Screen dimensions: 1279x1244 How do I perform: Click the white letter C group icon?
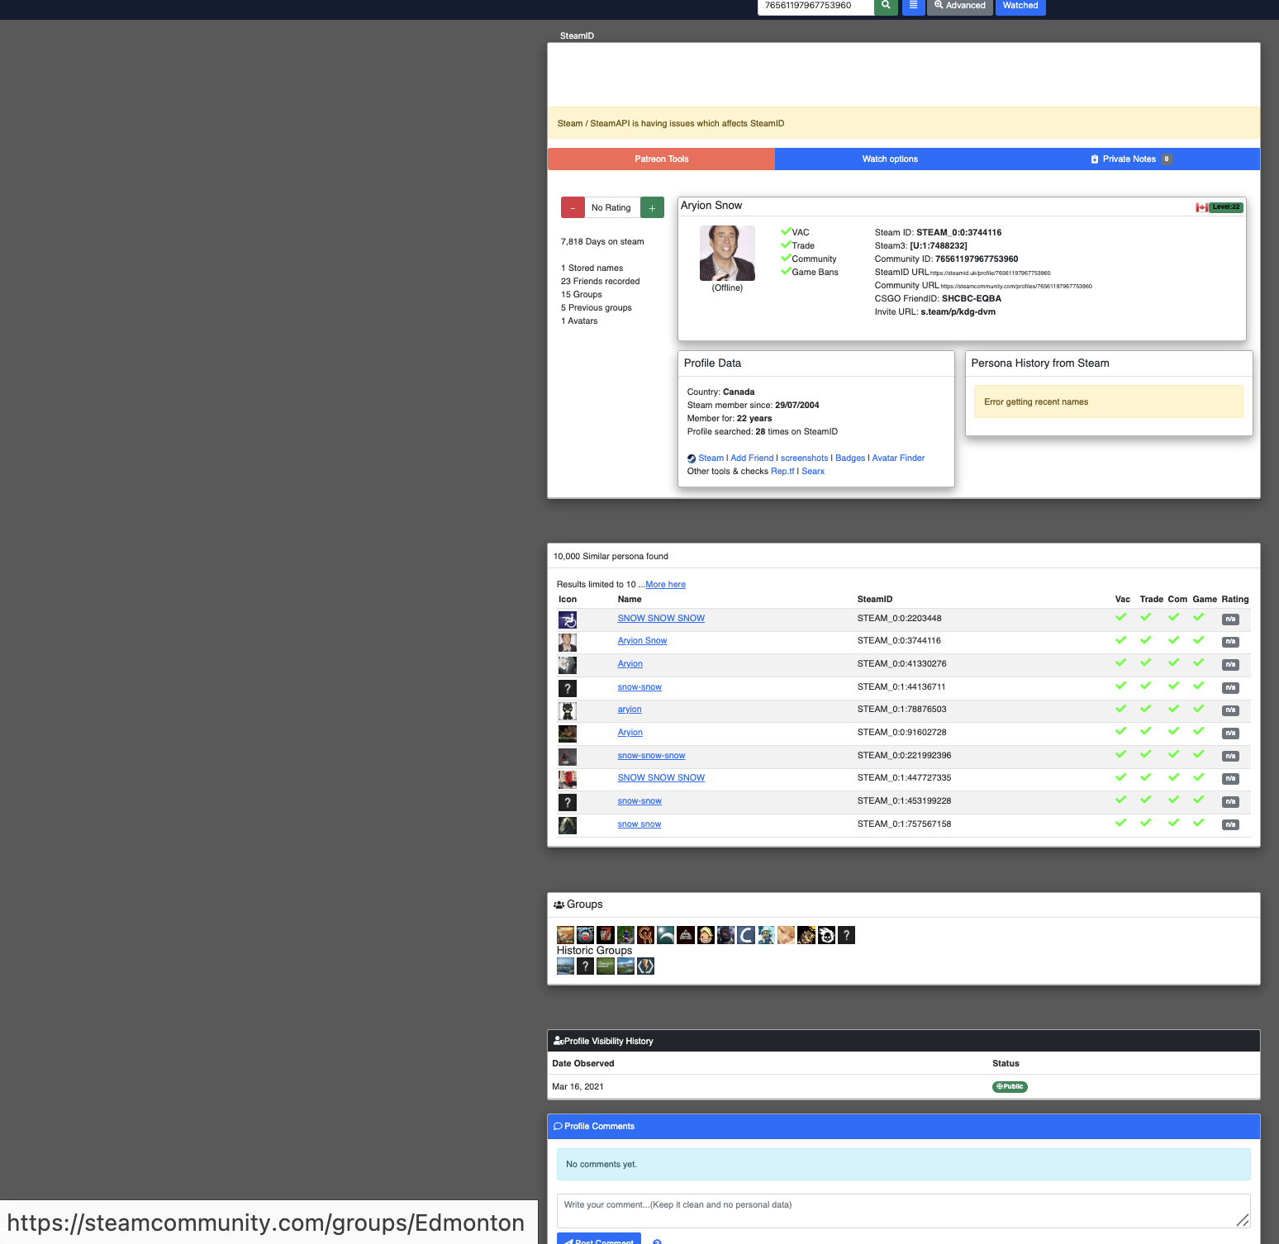tap(746, 935)
